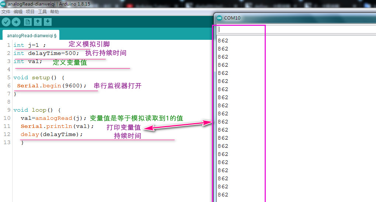Viewport: 376px width, 202px height.
Task: Click the Arduino icon in the COM10 window title
Action: pyautogui.click(x=219, y=18)
